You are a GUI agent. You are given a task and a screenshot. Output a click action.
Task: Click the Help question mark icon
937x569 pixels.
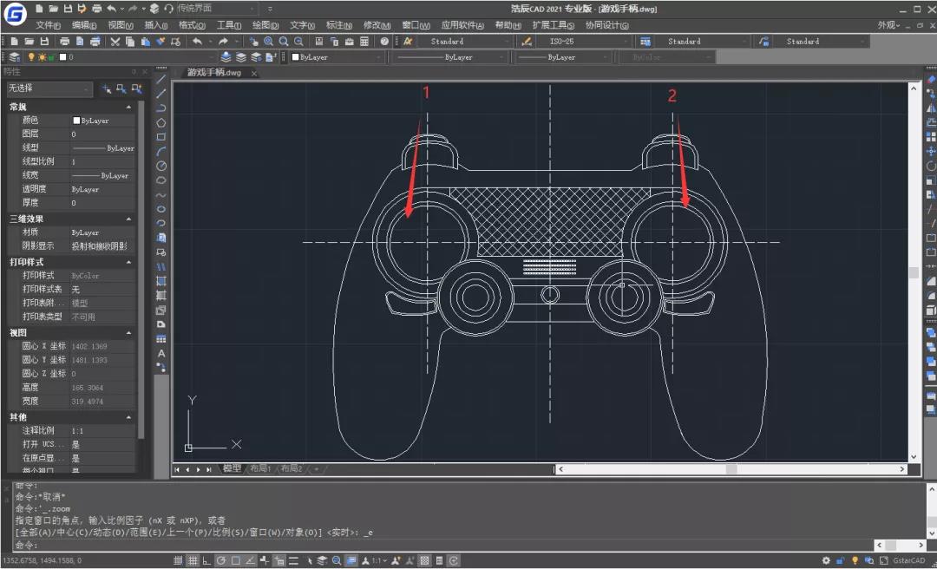point(384,42)
